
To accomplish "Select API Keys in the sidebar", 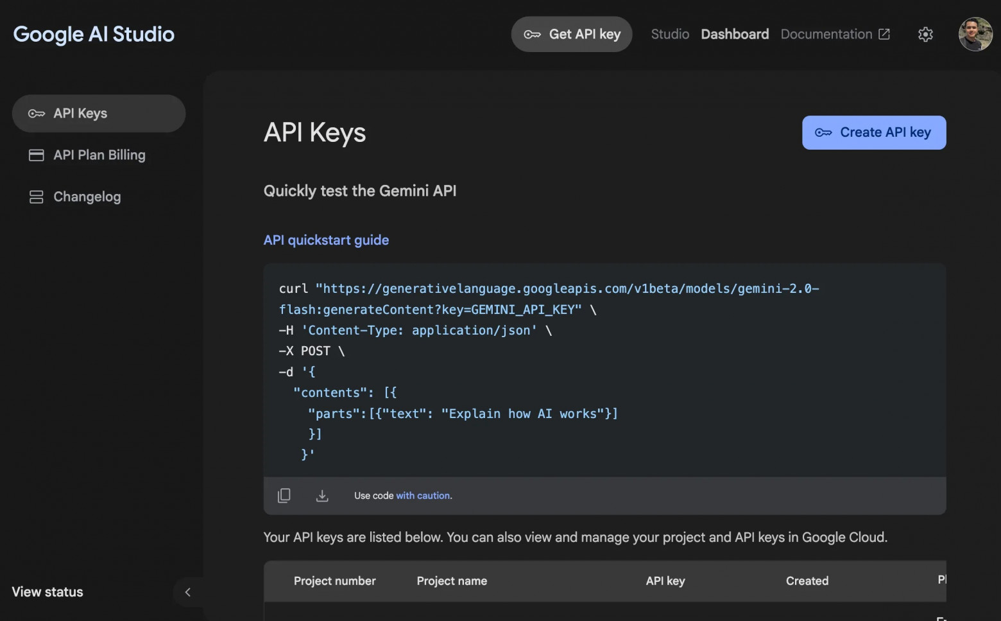I will (80, 113).
